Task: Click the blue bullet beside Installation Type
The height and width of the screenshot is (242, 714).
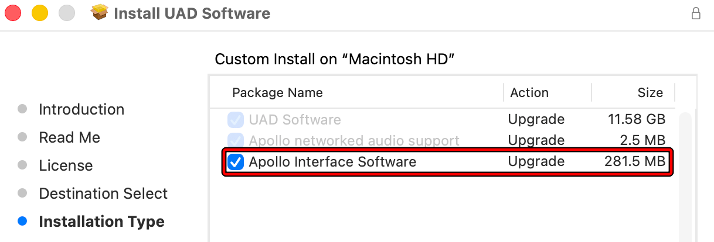Action: point(22,222)
